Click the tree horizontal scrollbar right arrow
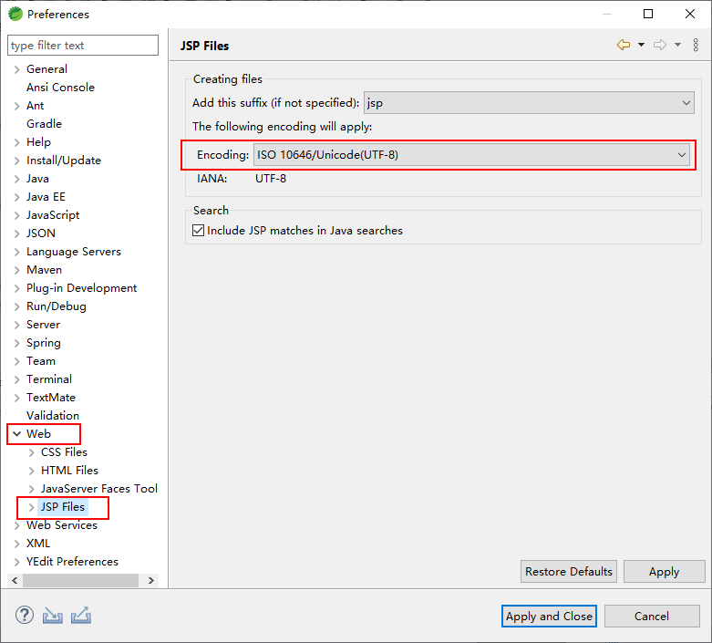Viewport: 712px width, 643px height. (151, 580)
